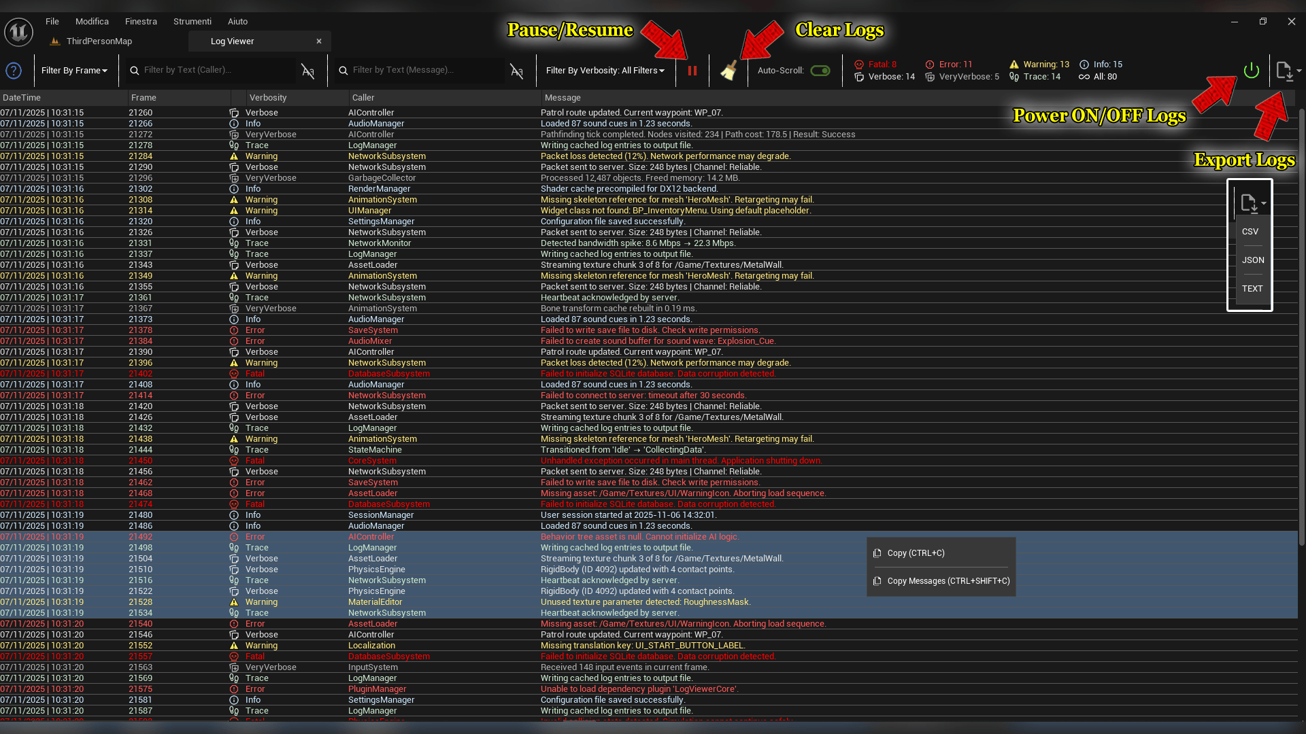Open the Finestra menu
Screen dimensions: 1306x734
[x=141, y=22]
